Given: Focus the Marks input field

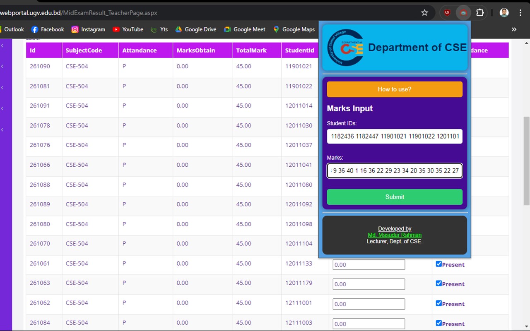Looking at the screenshot, I should (x=395, y=170).
